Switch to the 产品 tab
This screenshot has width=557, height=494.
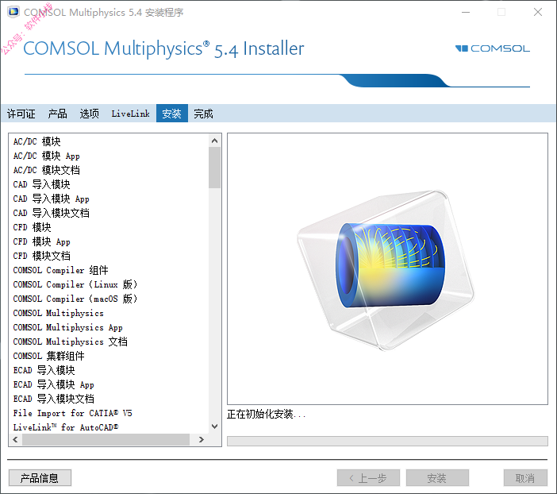(x=58, y=114)
